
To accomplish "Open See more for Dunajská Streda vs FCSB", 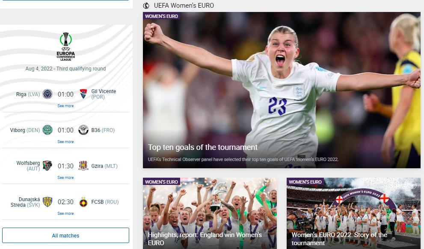I will coord(65,214).
